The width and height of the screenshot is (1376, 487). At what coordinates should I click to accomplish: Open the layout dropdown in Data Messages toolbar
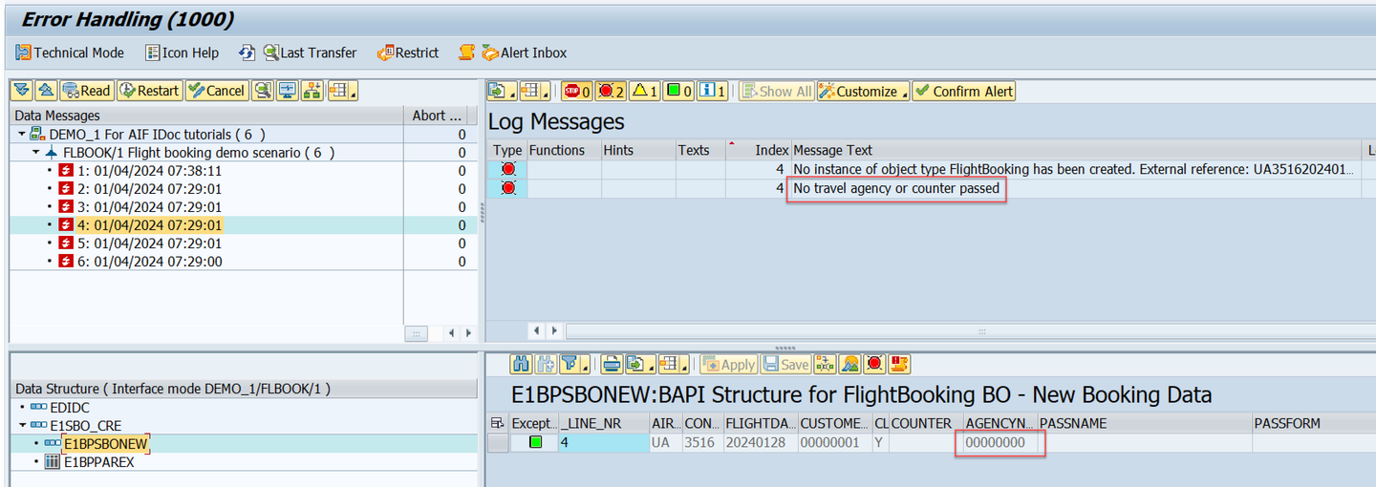[341, 91]
